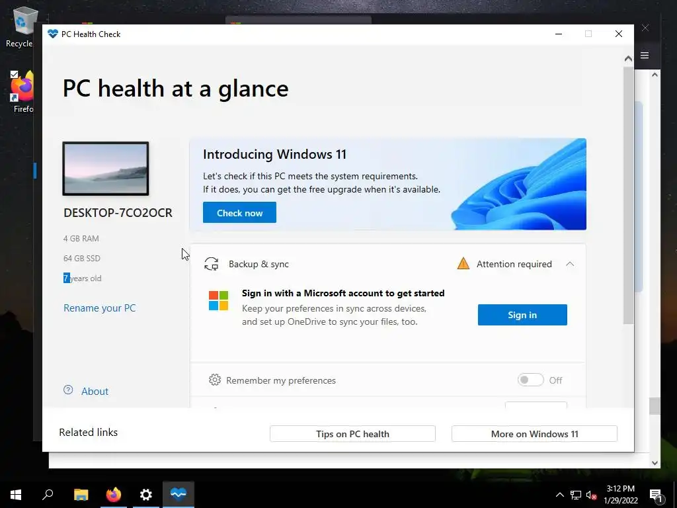Collapse the Backup & sync section chevron
Viewport: 677px width, 508px height.
570,264
